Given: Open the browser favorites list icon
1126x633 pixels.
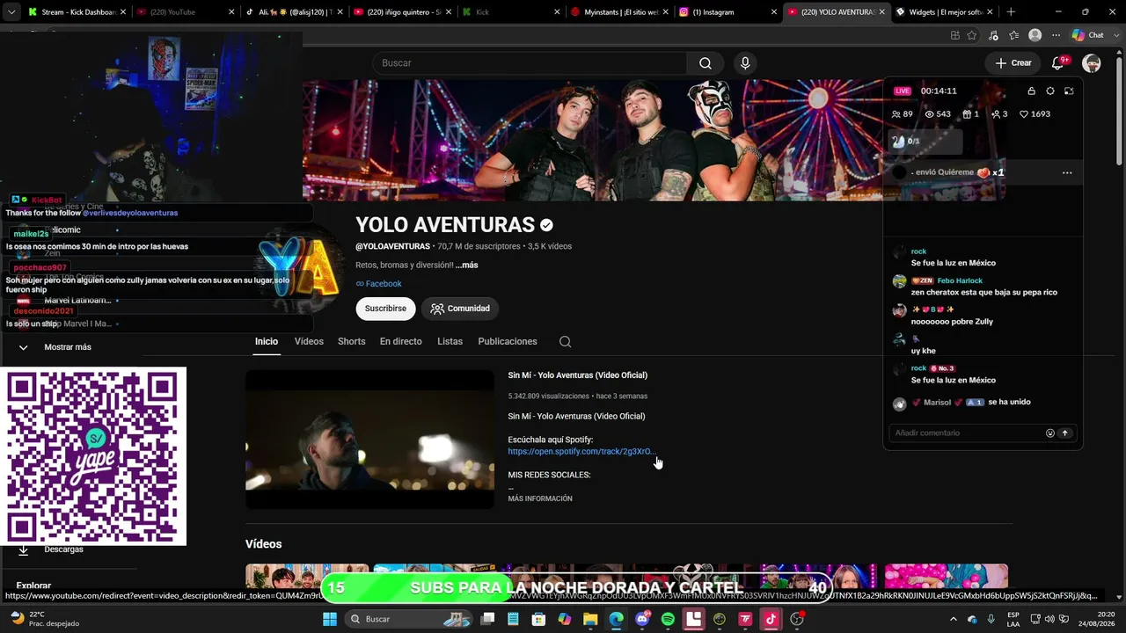Looking at the screenshot, I should click(x=1014, y=35).
